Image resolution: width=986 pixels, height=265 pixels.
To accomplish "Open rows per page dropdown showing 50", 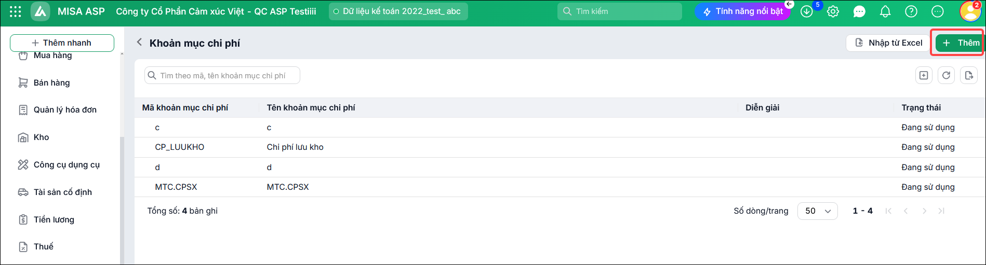I will 818,211.
